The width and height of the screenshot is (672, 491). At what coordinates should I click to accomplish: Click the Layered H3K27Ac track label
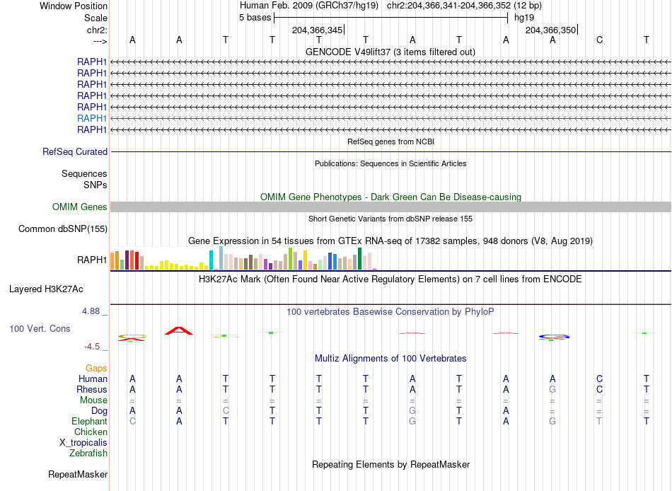tap(46, 289)
